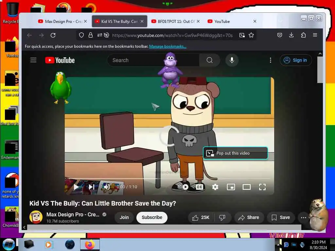Reload the page with the refresh icon
This screenshot has width=335, height=251.
click(x=53, y=35)
